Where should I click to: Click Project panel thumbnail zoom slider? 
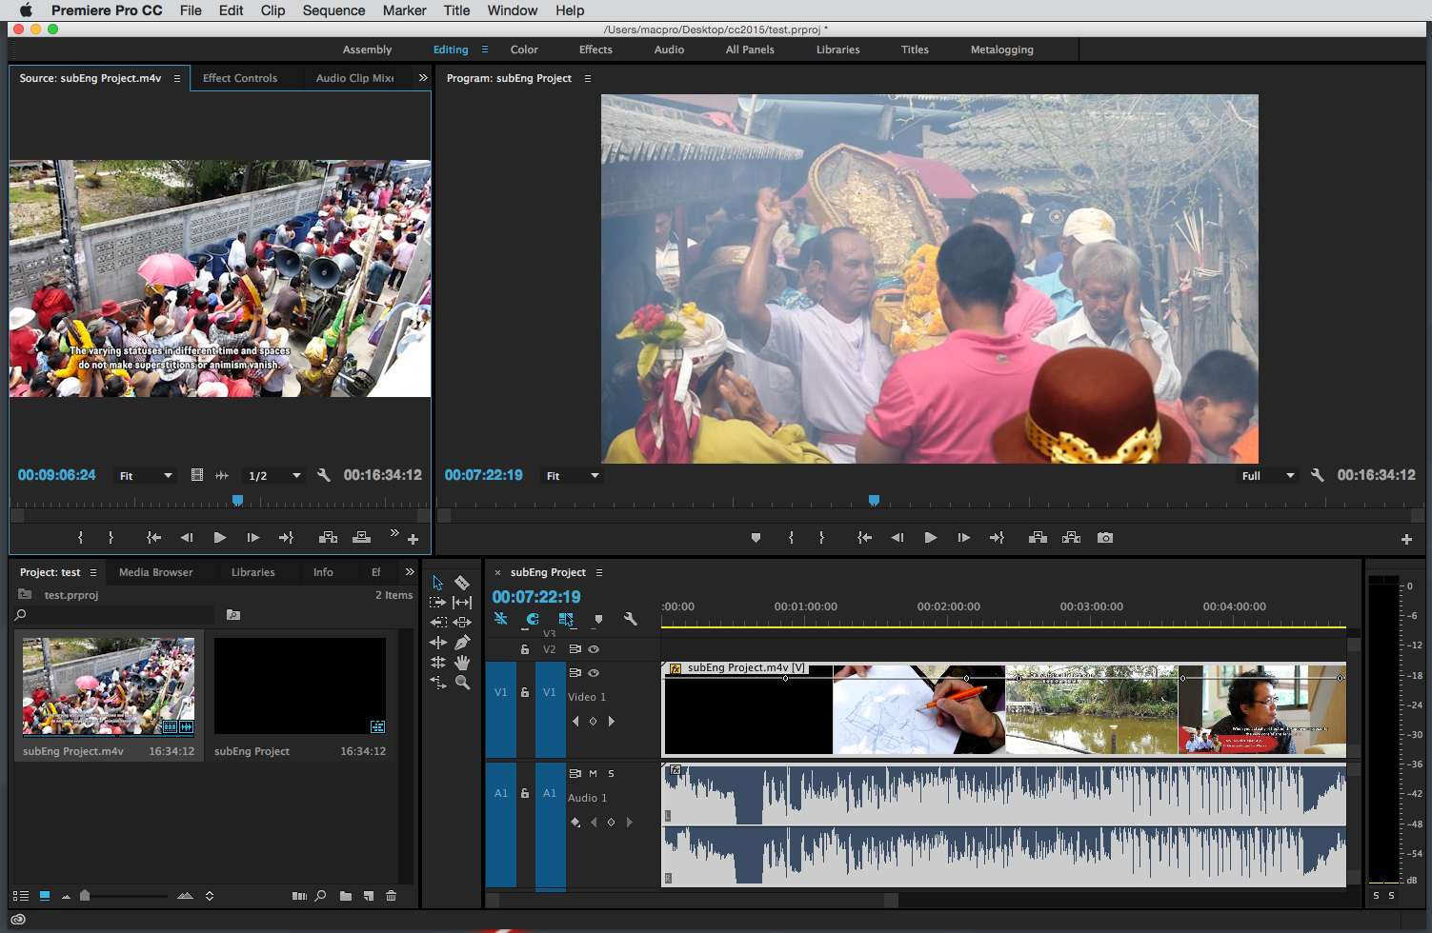[85, 896]
